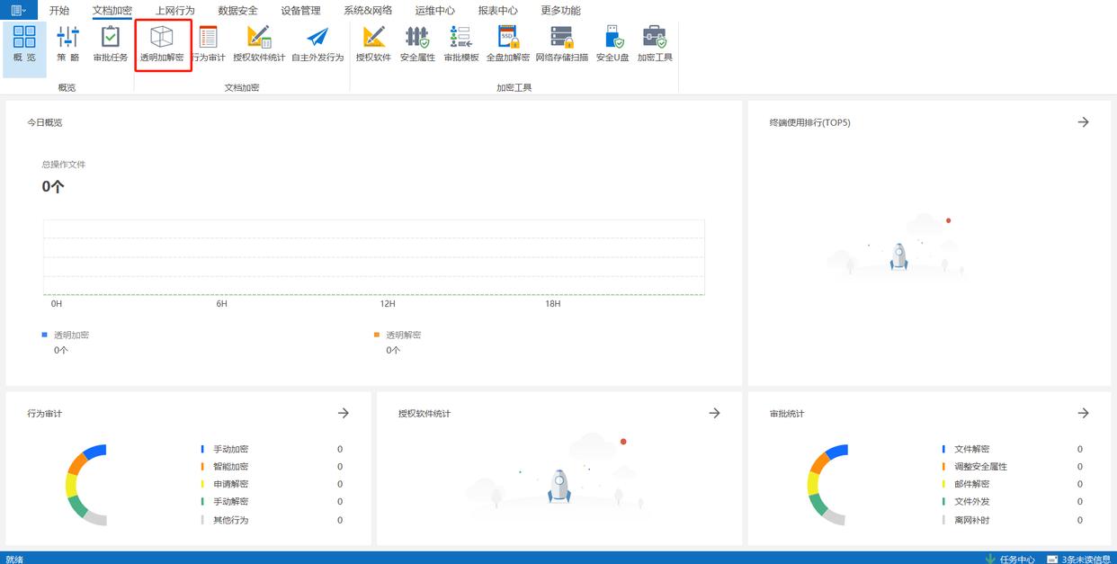Launch 网络存储扫描 from the ribbon

(562, 44)
